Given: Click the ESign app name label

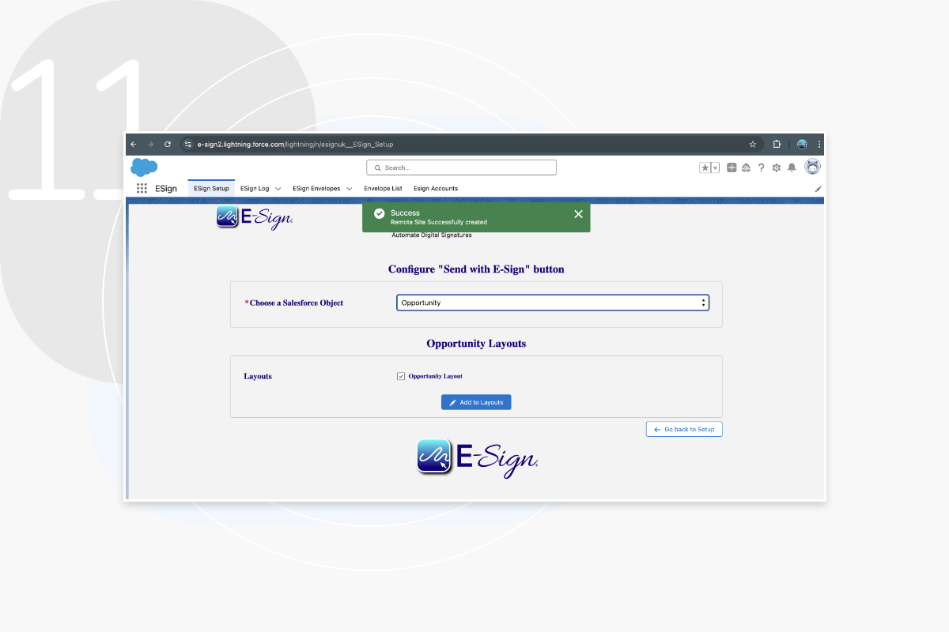Looking at the screenshot, I should coord(166,189).
